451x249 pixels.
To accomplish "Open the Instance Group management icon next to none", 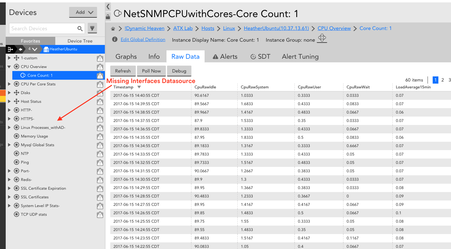I will pos(322,38).
